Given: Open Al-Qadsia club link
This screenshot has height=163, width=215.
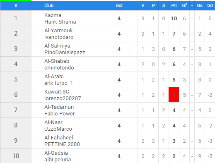Looking at the screenshot, I should click(x=56, y=153).
